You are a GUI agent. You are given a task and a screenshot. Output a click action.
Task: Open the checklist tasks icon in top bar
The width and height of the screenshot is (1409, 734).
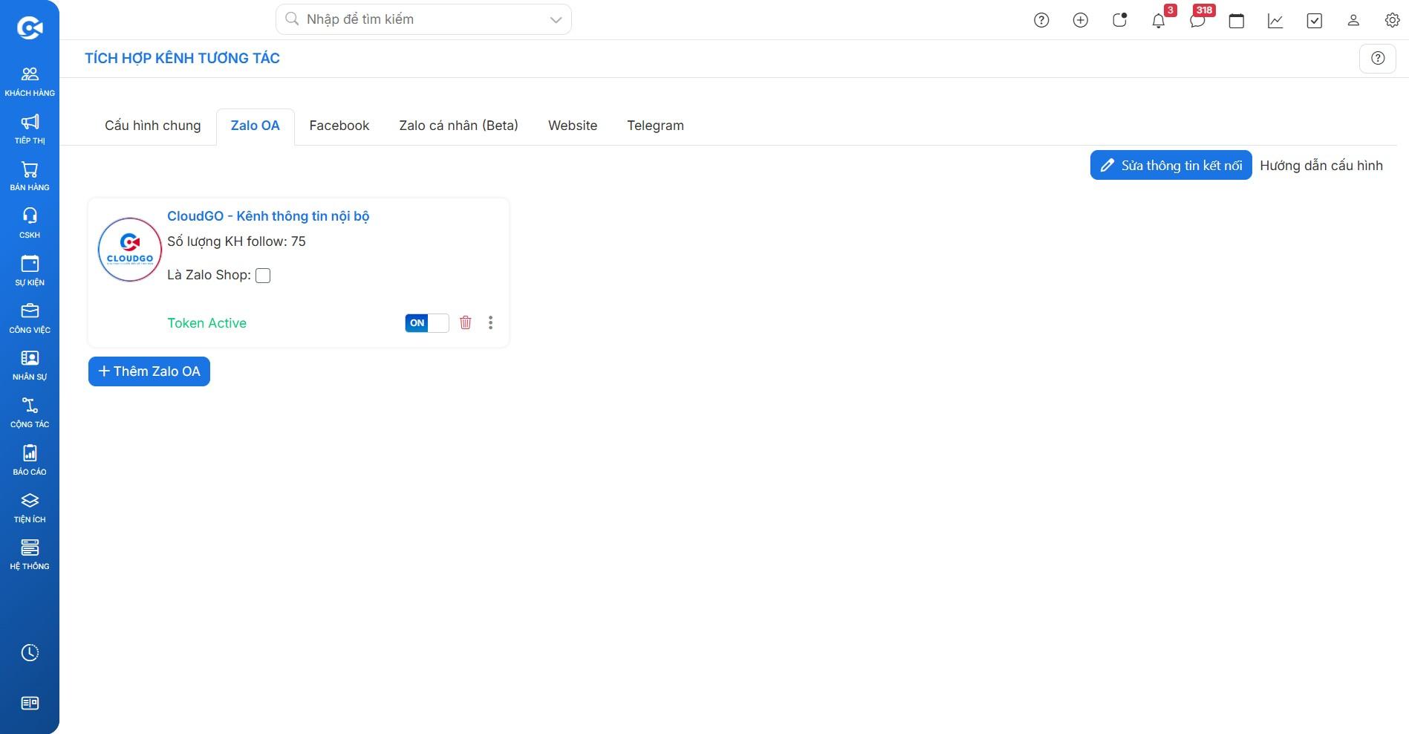[1315, 21]
